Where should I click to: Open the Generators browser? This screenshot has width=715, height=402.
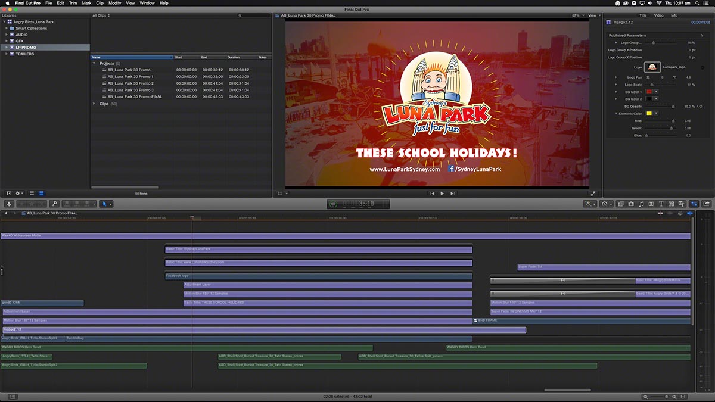[671, 204]
